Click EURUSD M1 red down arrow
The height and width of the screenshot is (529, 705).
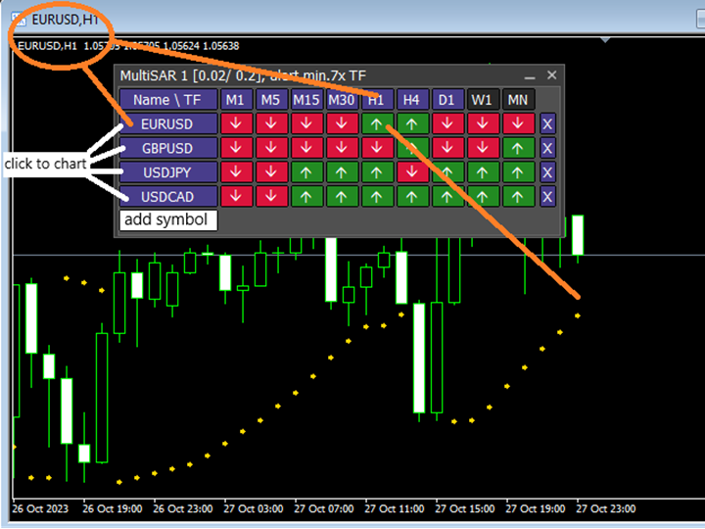[235, 124]
